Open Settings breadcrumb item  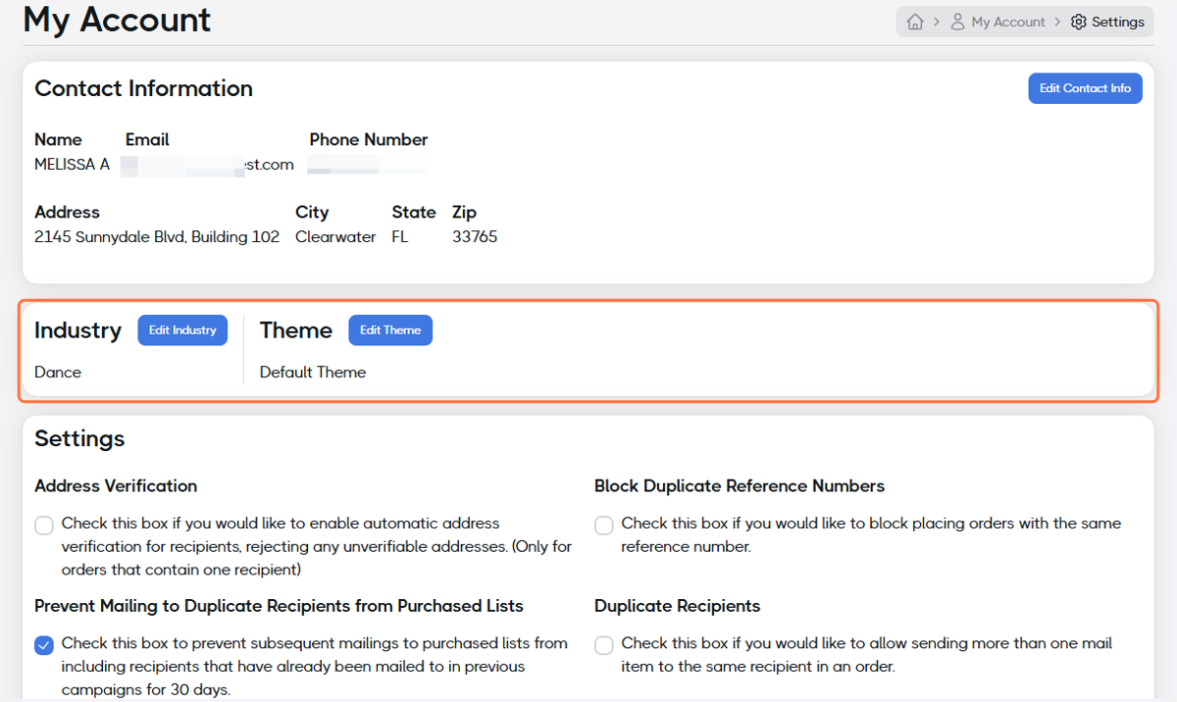(1118, 22)
